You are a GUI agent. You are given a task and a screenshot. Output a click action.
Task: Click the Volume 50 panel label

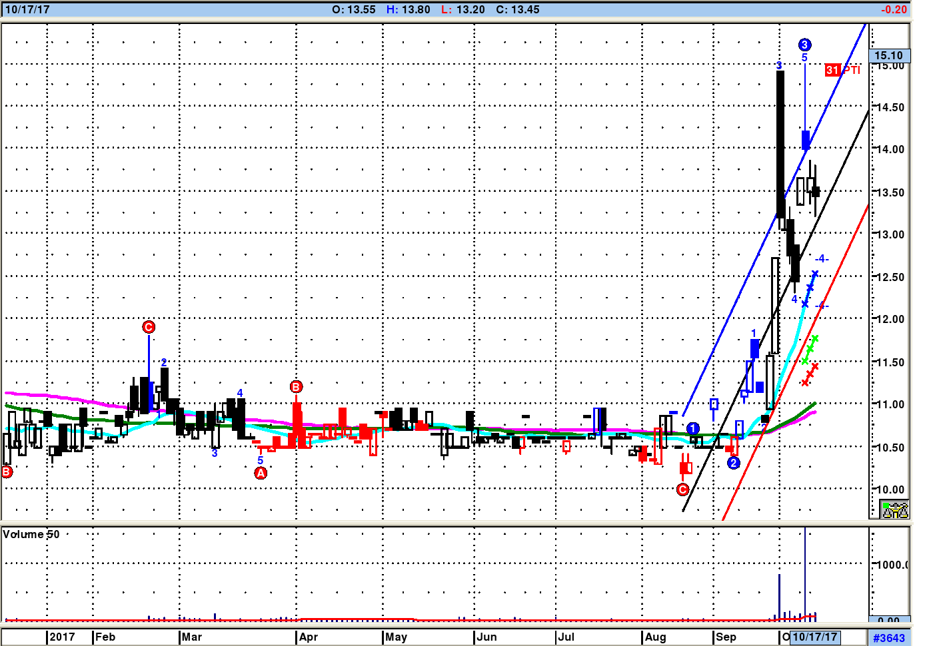pos(31,534)
